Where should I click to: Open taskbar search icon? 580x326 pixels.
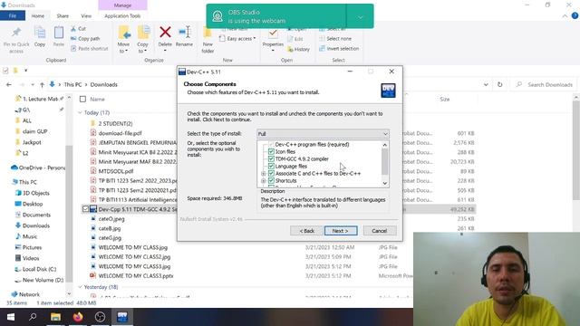[x=33, y=317]
